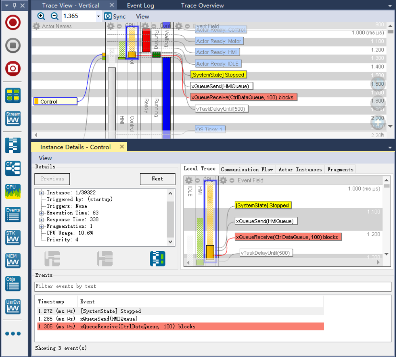
Task: Zoom in on the trace view
Action: [x=41, y=16]
